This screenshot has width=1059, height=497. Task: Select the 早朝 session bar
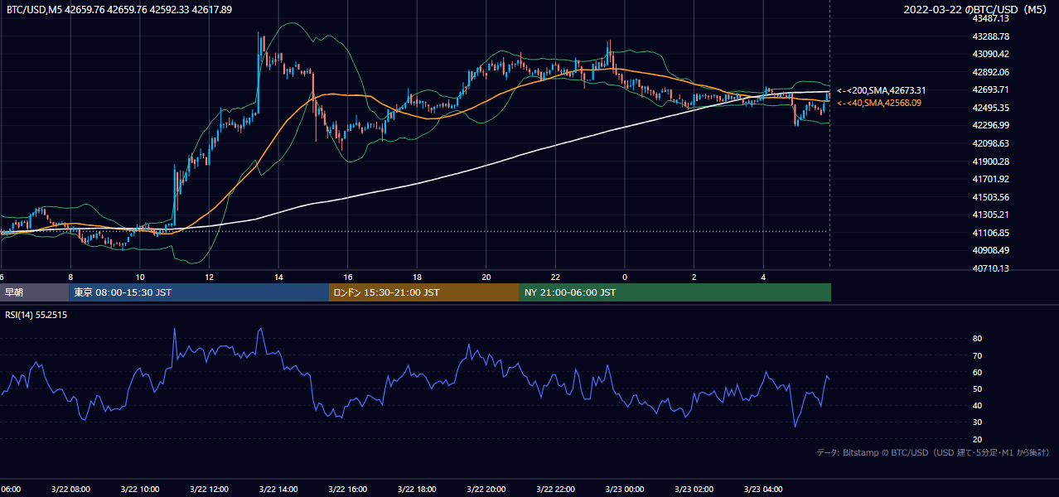tap(34, 292)
